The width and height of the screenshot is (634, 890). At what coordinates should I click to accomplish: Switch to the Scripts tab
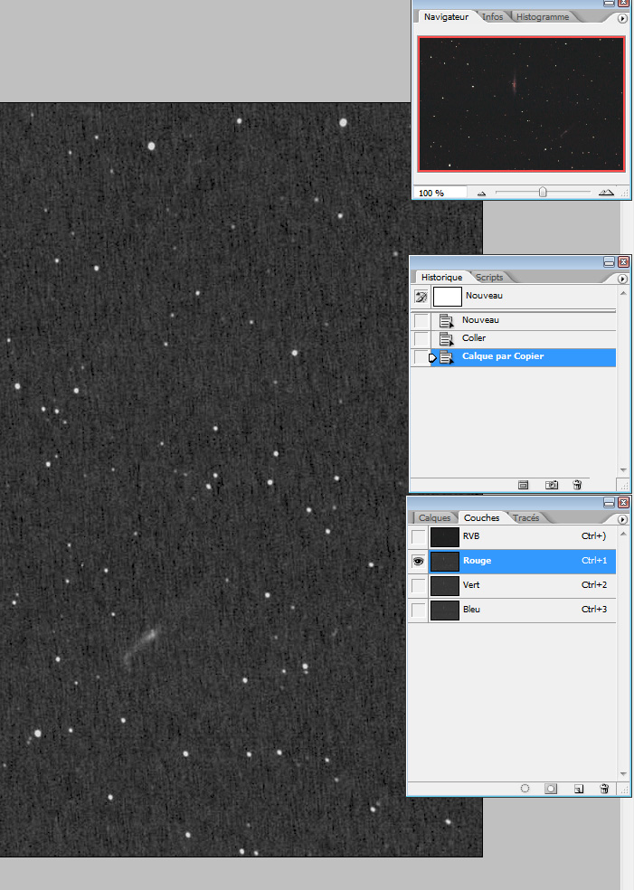489,278
